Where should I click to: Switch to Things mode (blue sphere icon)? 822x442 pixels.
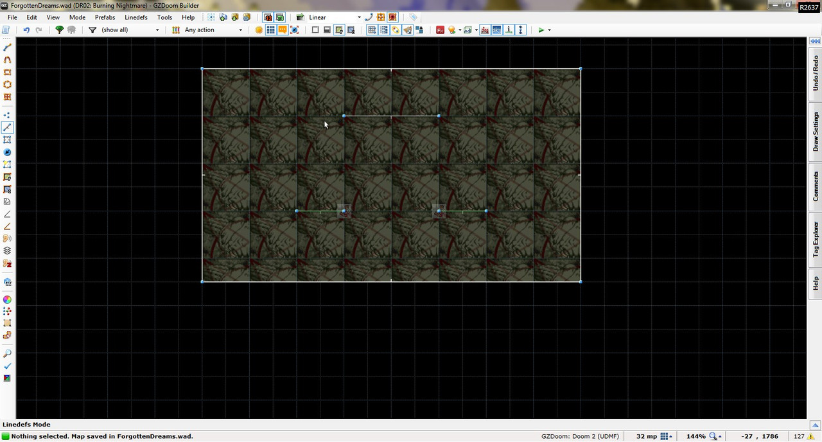pyautogui.click(x=8, y=152)
